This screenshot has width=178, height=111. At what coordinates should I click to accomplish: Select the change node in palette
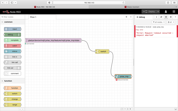[12, 99]
